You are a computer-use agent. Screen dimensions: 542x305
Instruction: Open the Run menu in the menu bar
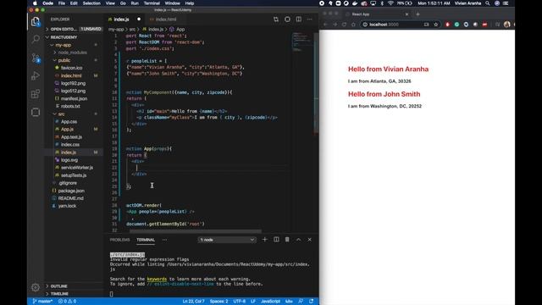[x=135, y=3]
